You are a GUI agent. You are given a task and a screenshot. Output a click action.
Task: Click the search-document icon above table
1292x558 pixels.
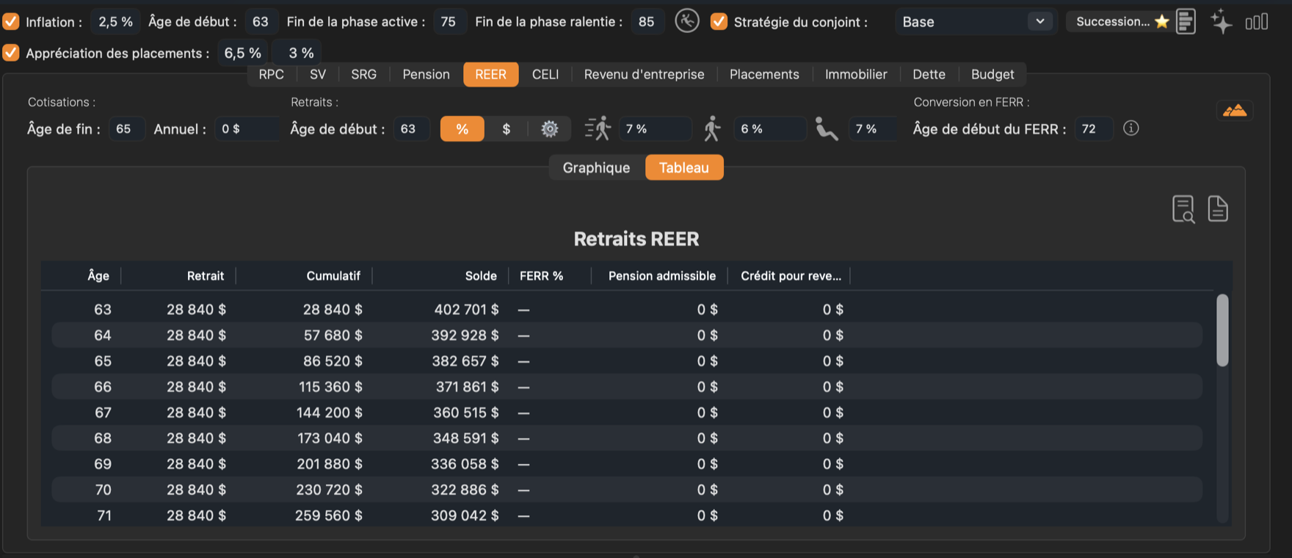[x=1183, y=209]
